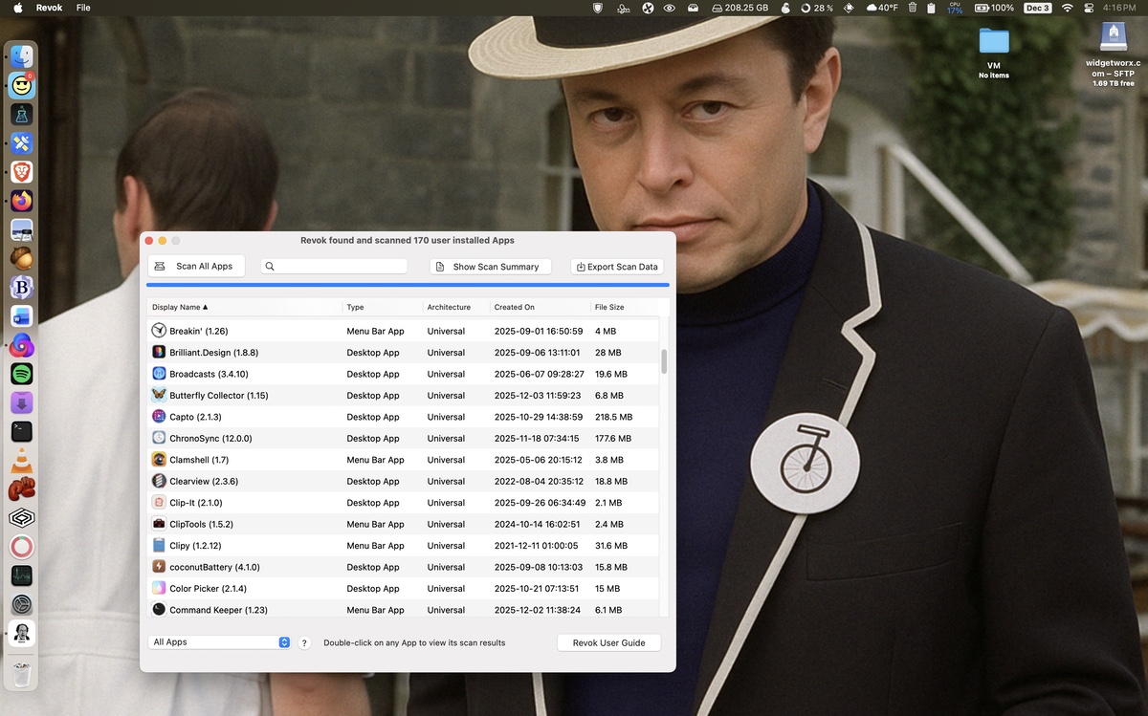Open the File menu

pyautogui.click(x=83, y=8)
